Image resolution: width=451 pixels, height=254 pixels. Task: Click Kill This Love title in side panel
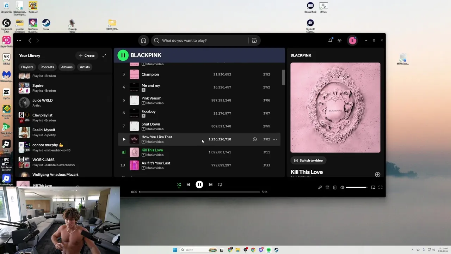coord(307,172)
